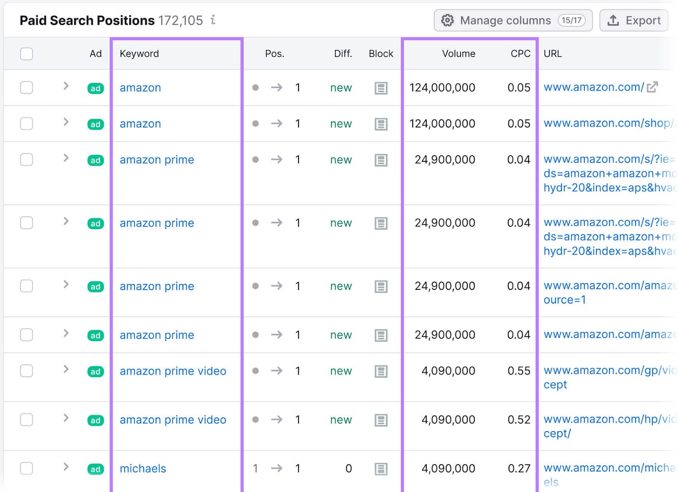Screen dimensions: 678x492
Task: Click the CPC column header
Action: pyautogui.click(x=520, y=54)
